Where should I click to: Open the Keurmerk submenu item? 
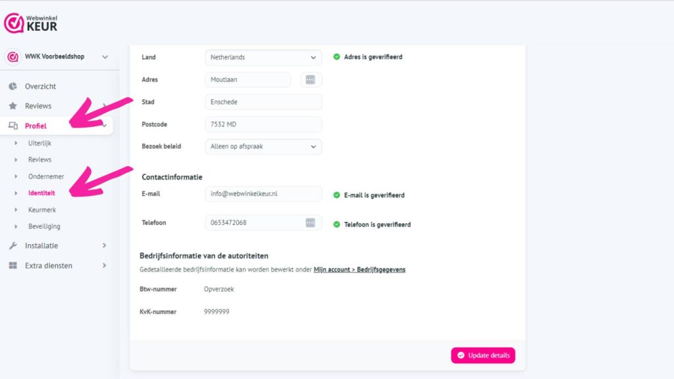[x=42, y=210]
